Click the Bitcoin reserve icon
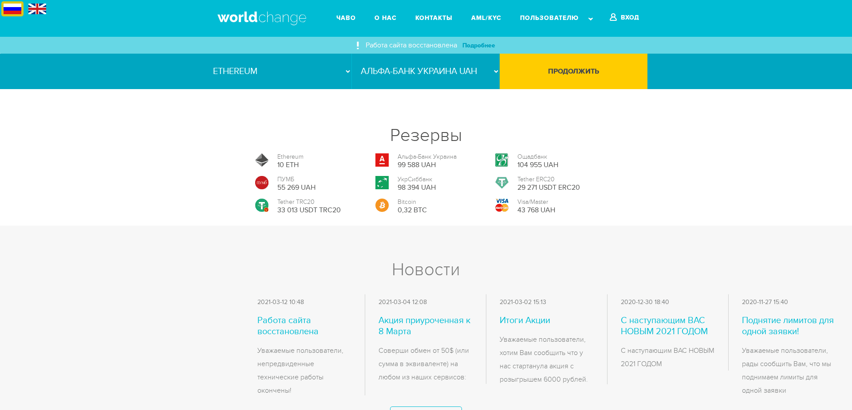This screenshot has width=852, height=410. click(x=382, y=205)
